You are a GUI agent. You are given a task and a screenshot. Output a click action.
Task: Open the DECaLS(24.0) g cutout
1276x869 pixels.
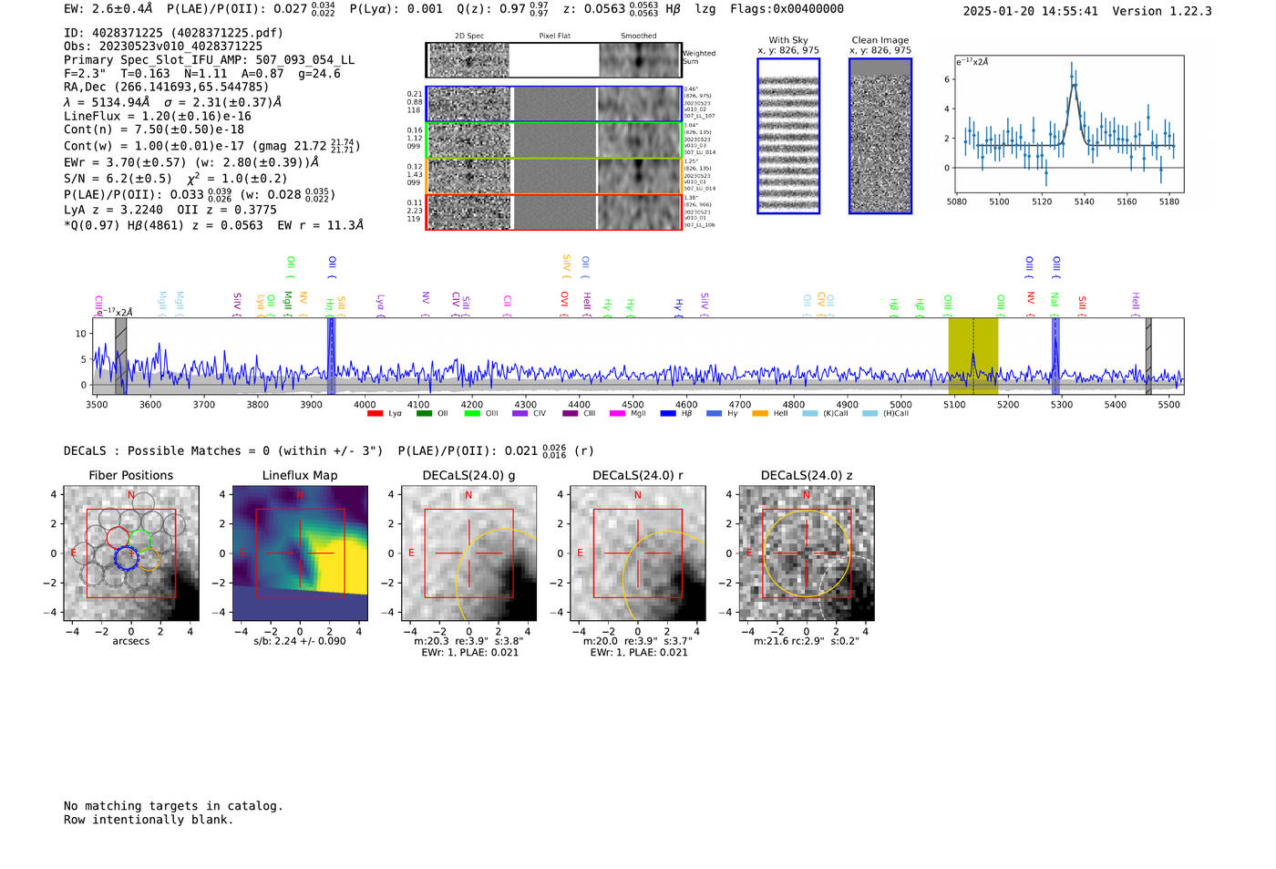(469, 553)
